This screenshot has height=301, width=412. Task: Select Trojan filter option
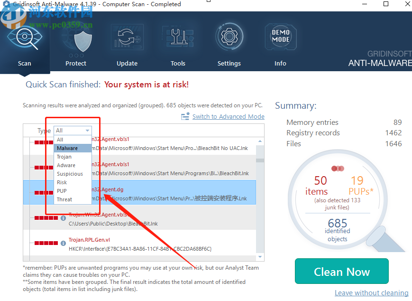[73, 157]
